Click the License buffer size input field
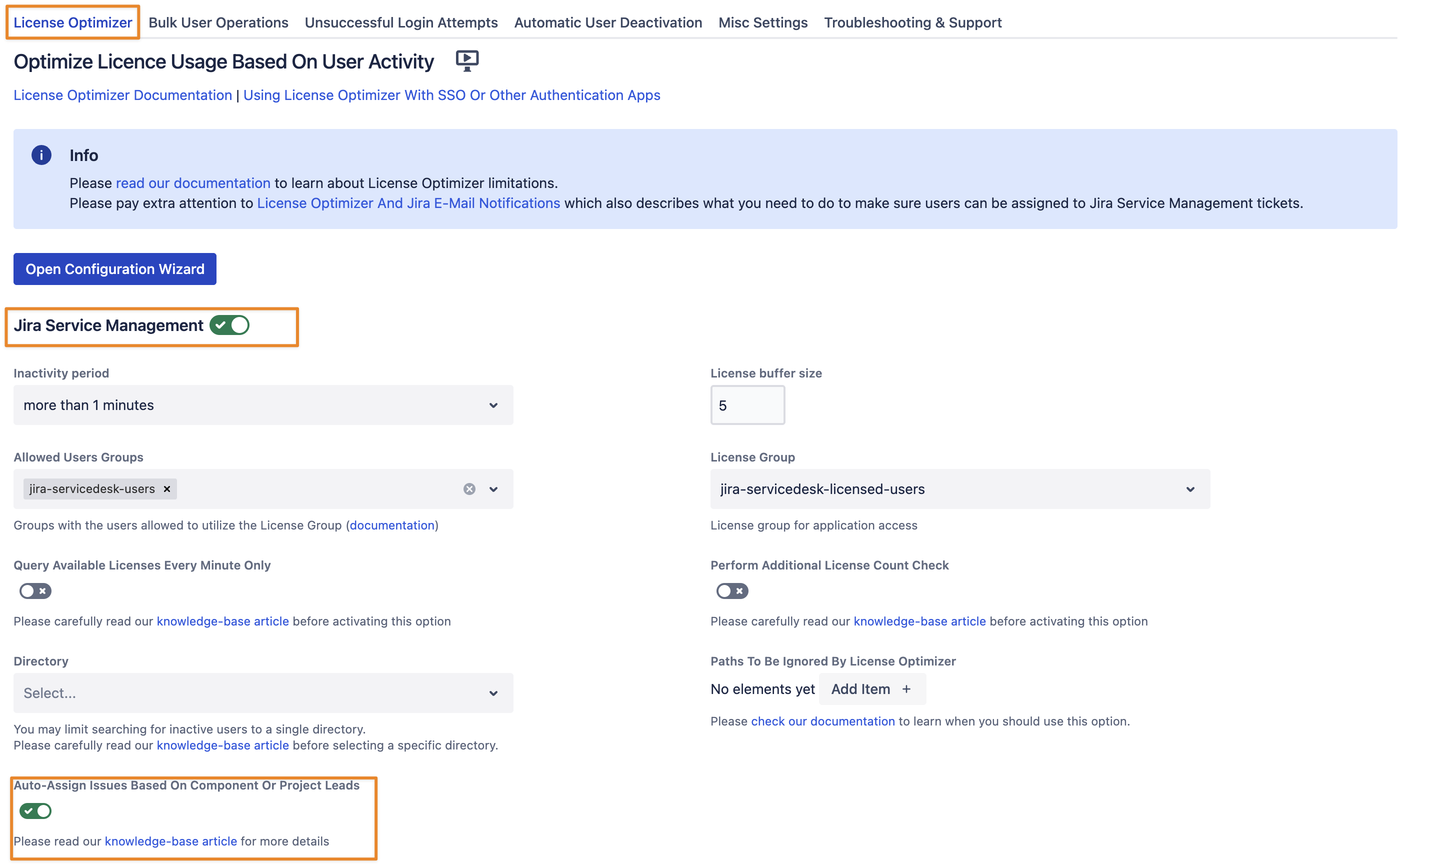The height and width of the screenshot is (864, 1436). click(x=747, y=405)
